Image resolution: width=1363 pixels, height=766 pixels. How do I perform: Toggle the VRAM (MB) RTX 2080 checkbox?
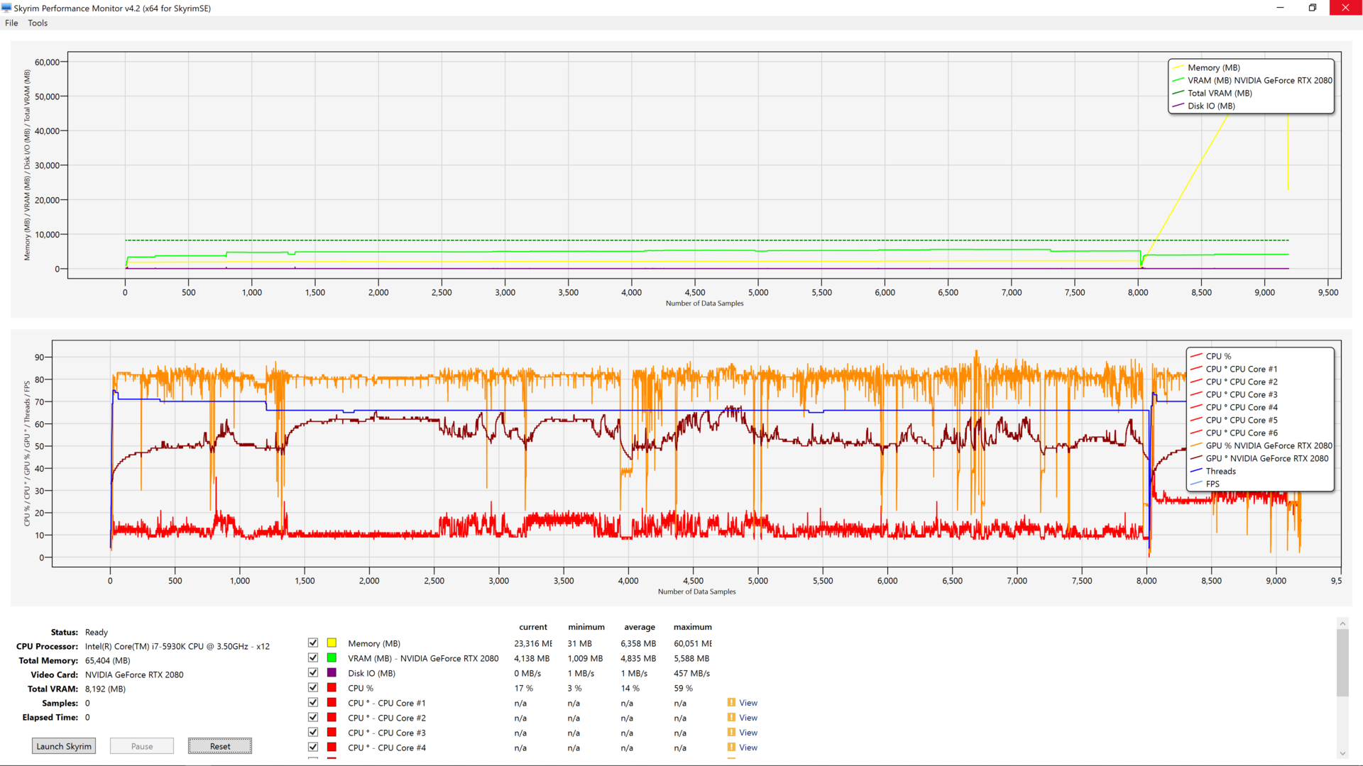(313, 657)
